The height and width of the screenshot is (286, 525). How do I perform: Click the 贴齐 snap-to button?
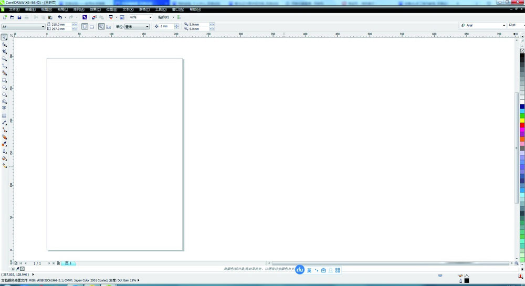164,17
